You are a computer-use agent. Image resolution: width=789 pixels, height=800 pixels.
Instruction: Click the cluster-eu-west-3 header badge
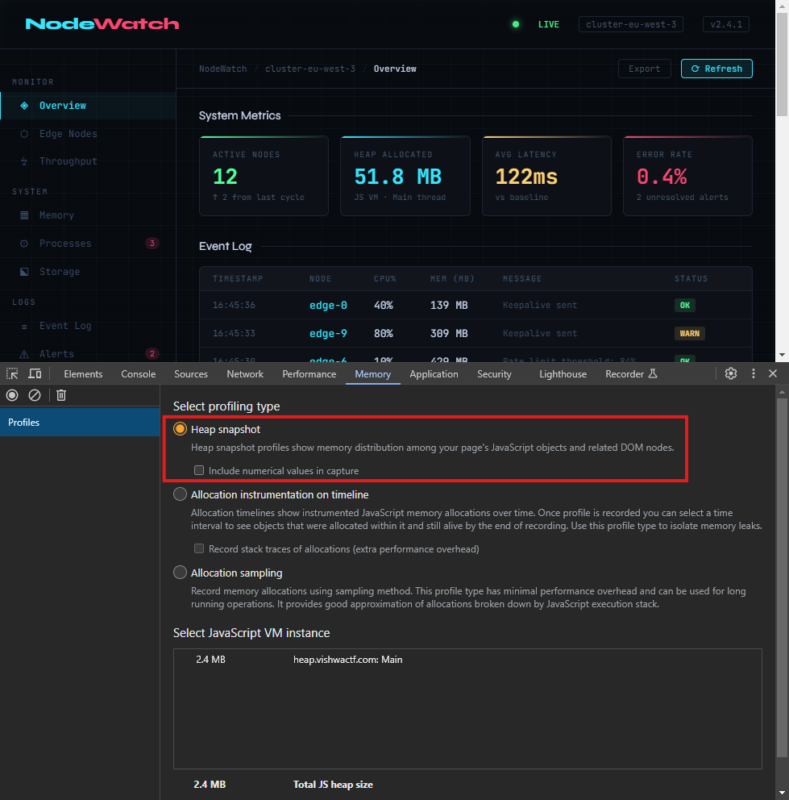(x=631, y=24)
